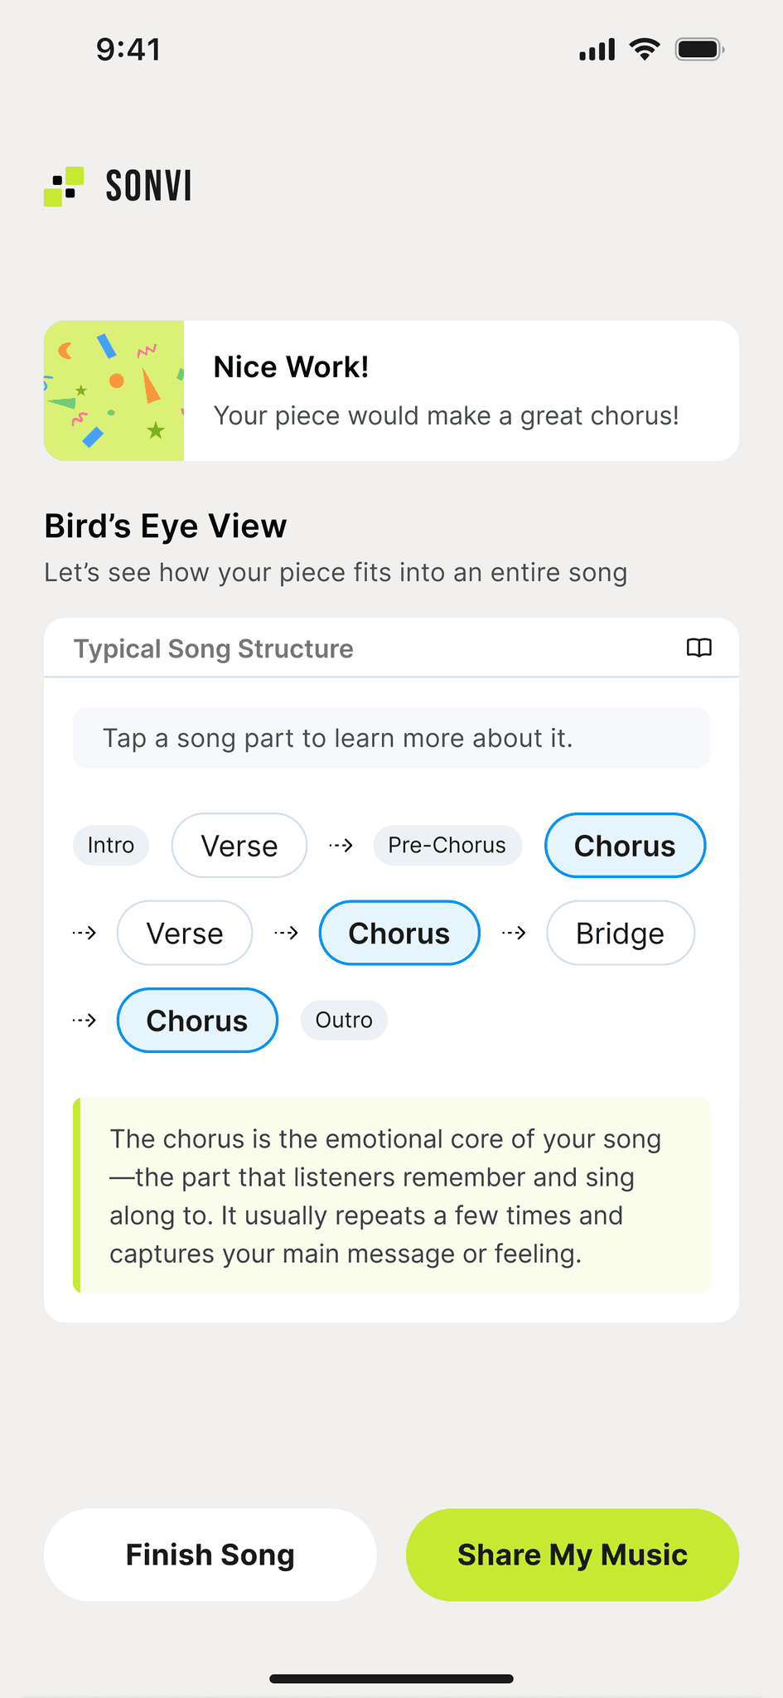783x1698 pixels.
Task: Tap the Typical Song Structure header
Action: coord(214,648)
